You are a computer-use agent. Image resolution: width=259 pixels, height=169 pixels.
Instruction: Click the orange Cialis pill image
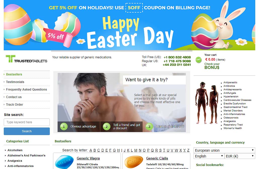pos(134,162)
